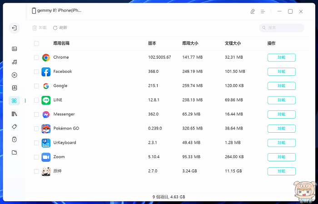Open the USB drive icon in sidebar

(x=15, y=139)
